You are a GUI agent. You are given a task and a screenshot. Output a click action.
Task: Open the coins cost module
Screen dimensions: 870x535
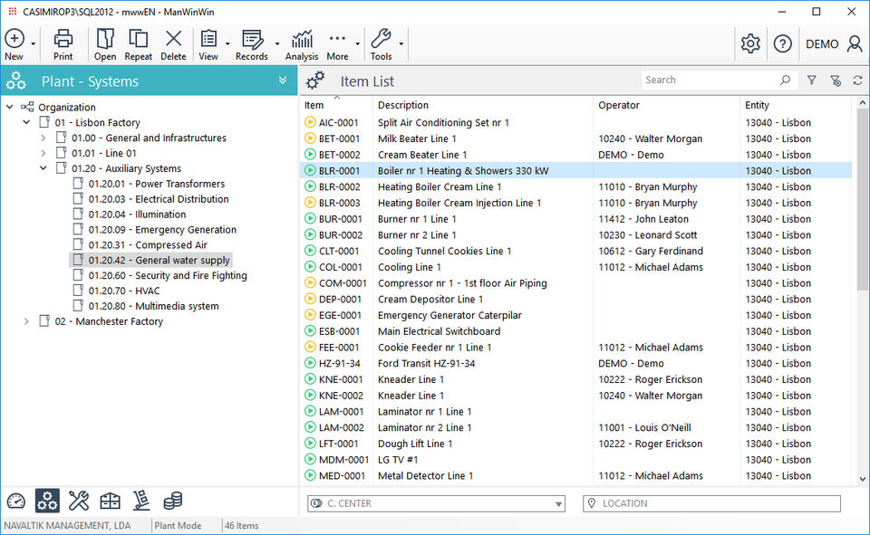pyautogui.click(x=173, y=501)
